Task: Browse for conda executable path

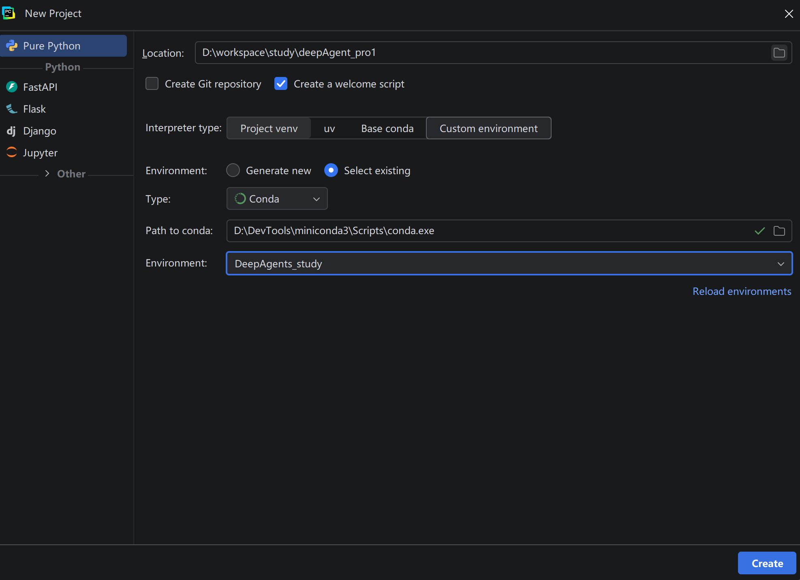Action: click(x=779, y=231)
